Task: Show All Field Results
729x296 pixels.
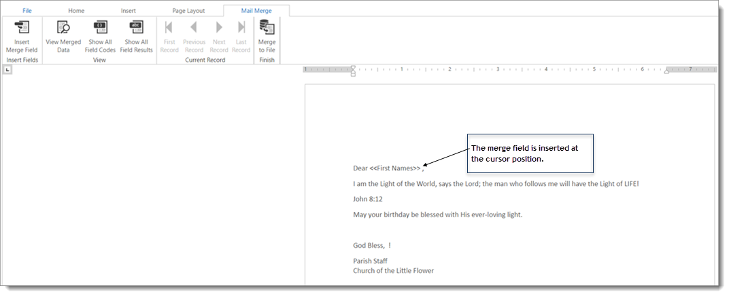Action: point(136,37)
